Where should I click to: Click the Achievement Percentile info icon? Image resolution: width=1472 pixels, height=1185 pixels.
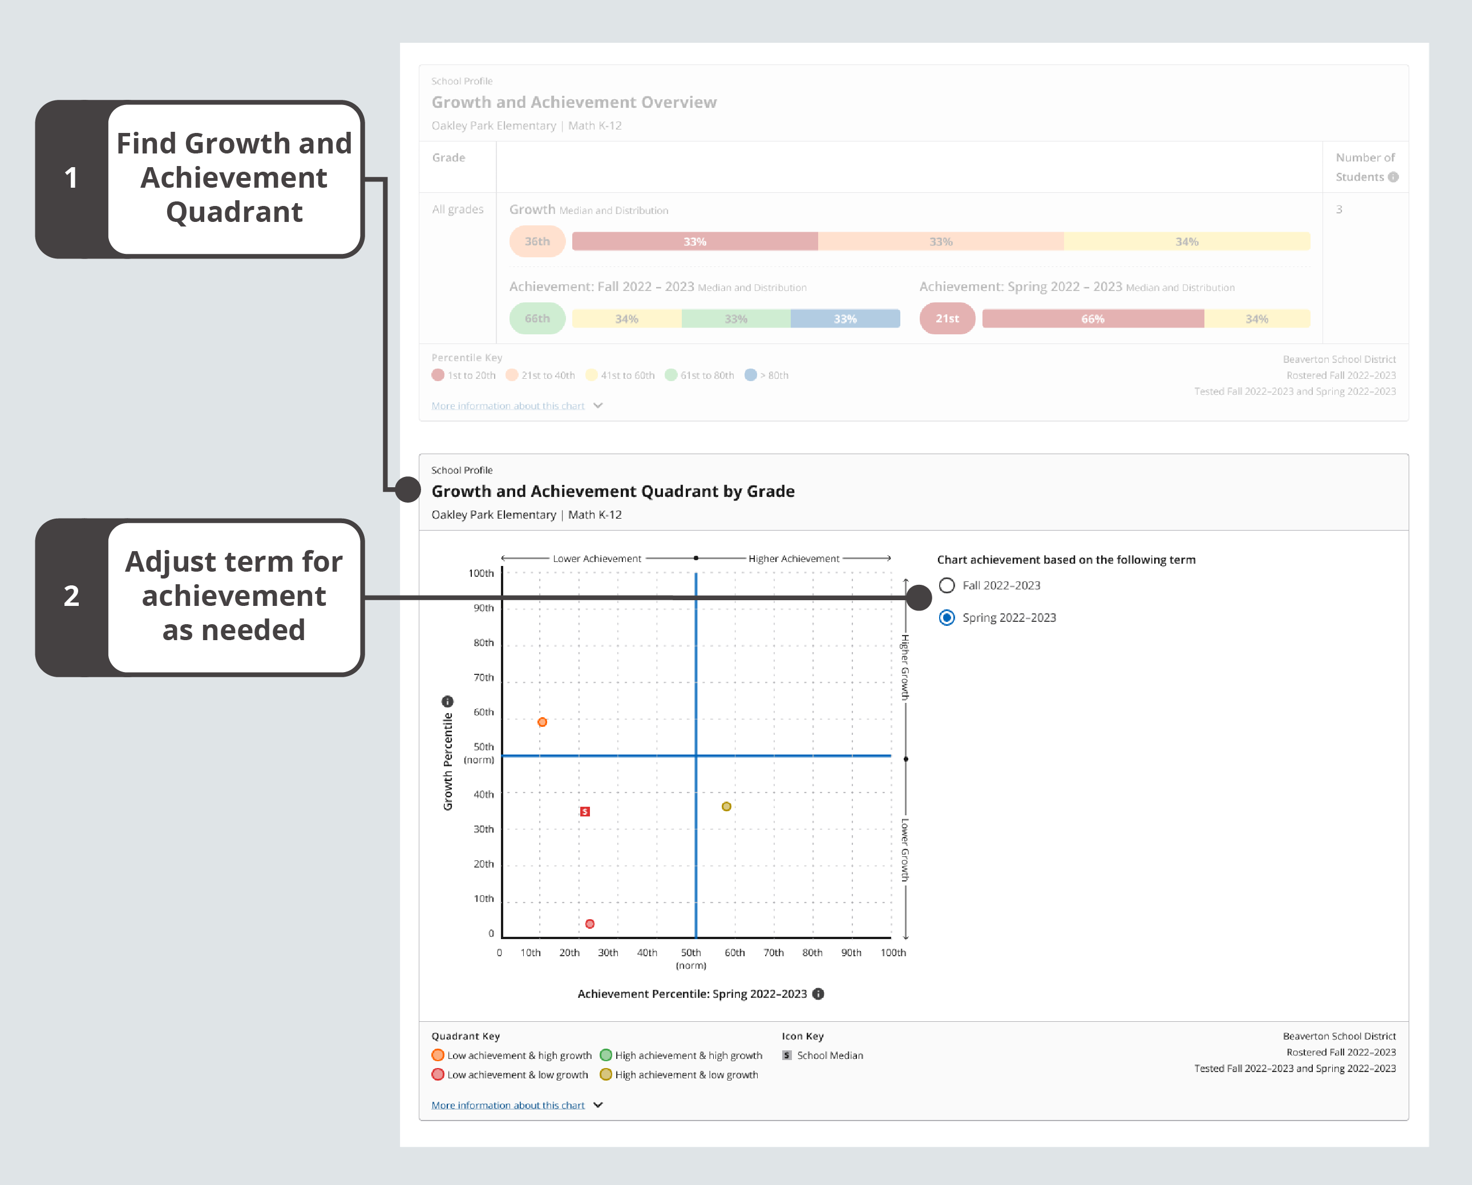pyautogui.click(x=819, y=994)
